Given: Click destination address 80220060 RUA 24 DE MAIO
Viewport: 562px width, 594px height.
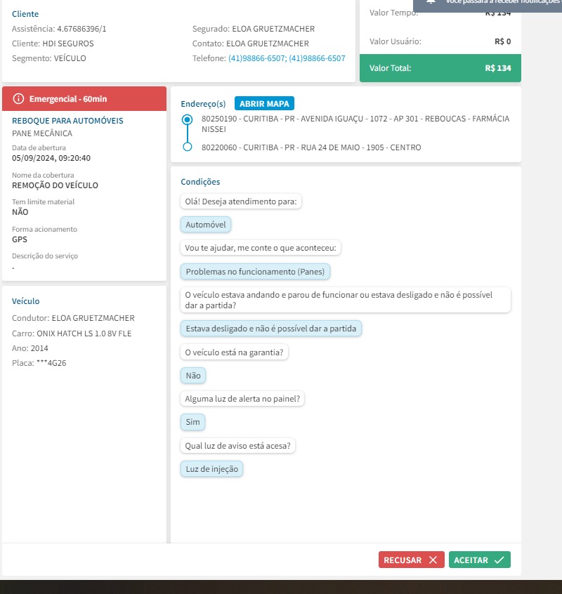Looking at the screenshot, I should pos(311,147).
